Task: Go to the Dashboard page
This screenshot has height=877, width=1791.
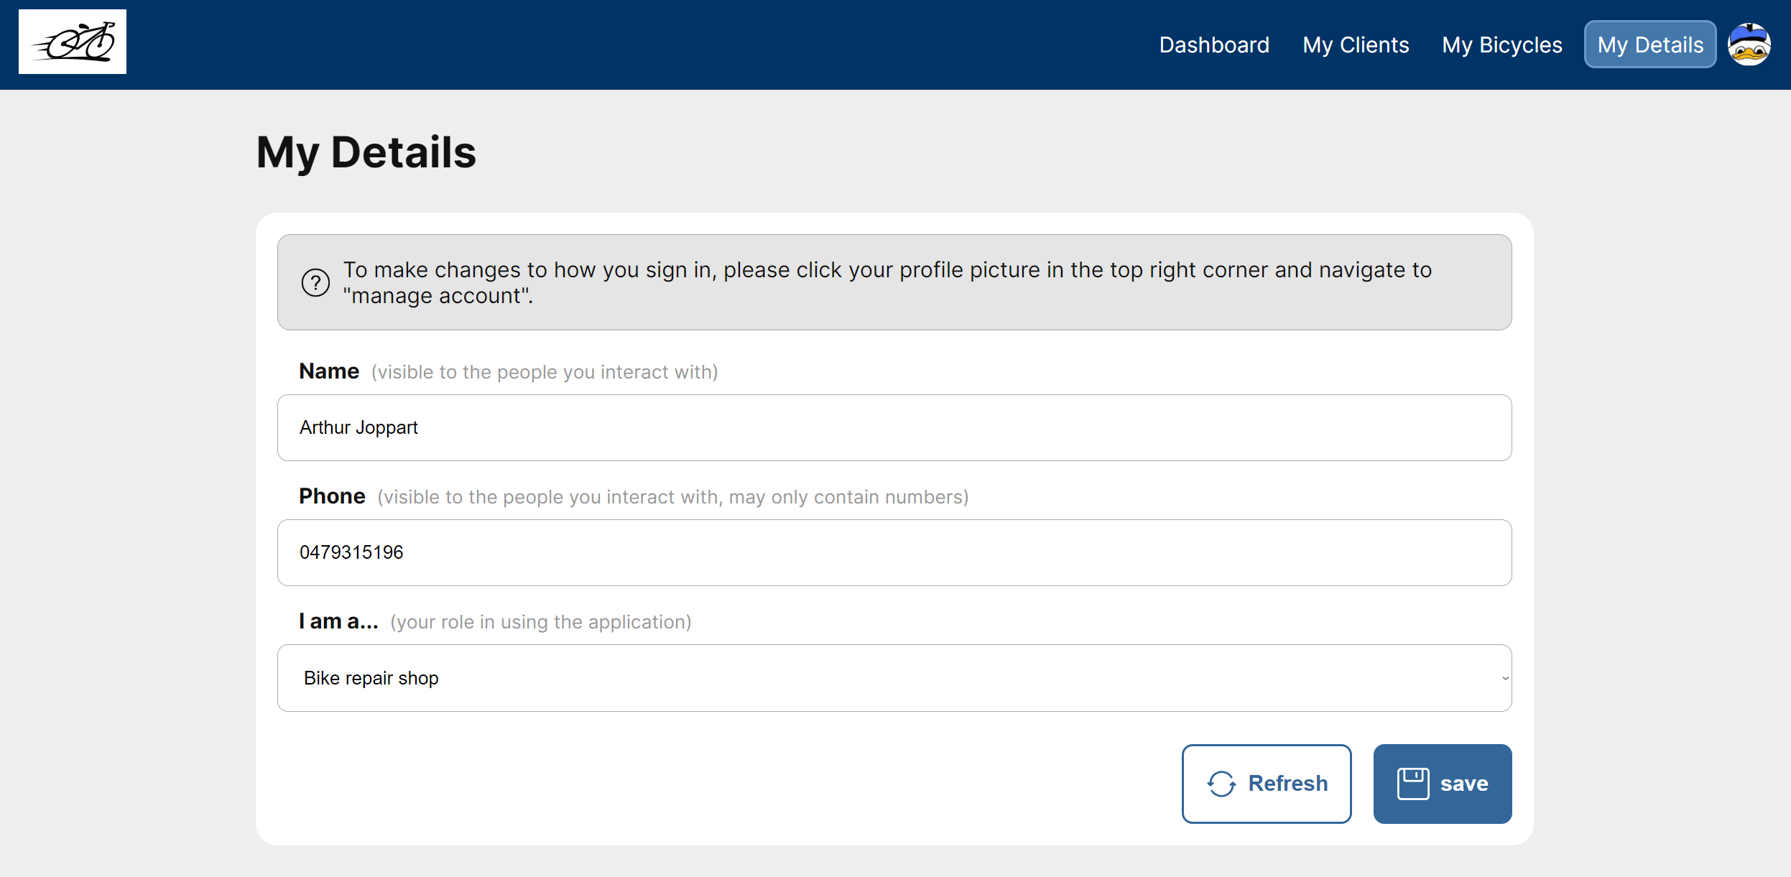Action: pyautogui.click(x=1214, y=45)
